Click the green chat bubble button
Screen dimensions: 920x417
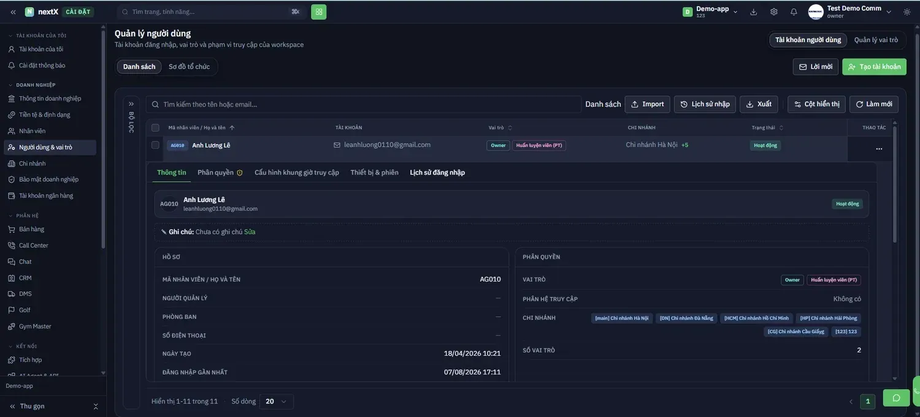click(x=896, y=398)
